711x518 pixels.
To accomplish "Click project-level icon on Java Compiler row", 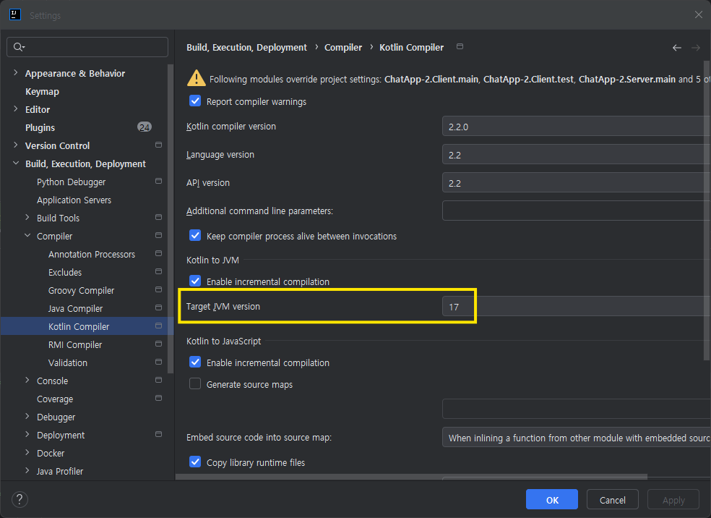I will coord(158,307).
